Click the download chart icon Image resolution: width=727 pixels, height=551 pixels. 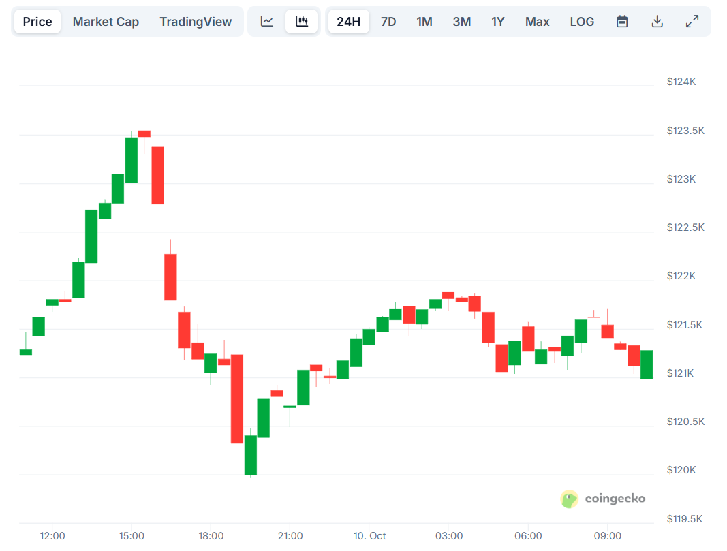point(657,21)
